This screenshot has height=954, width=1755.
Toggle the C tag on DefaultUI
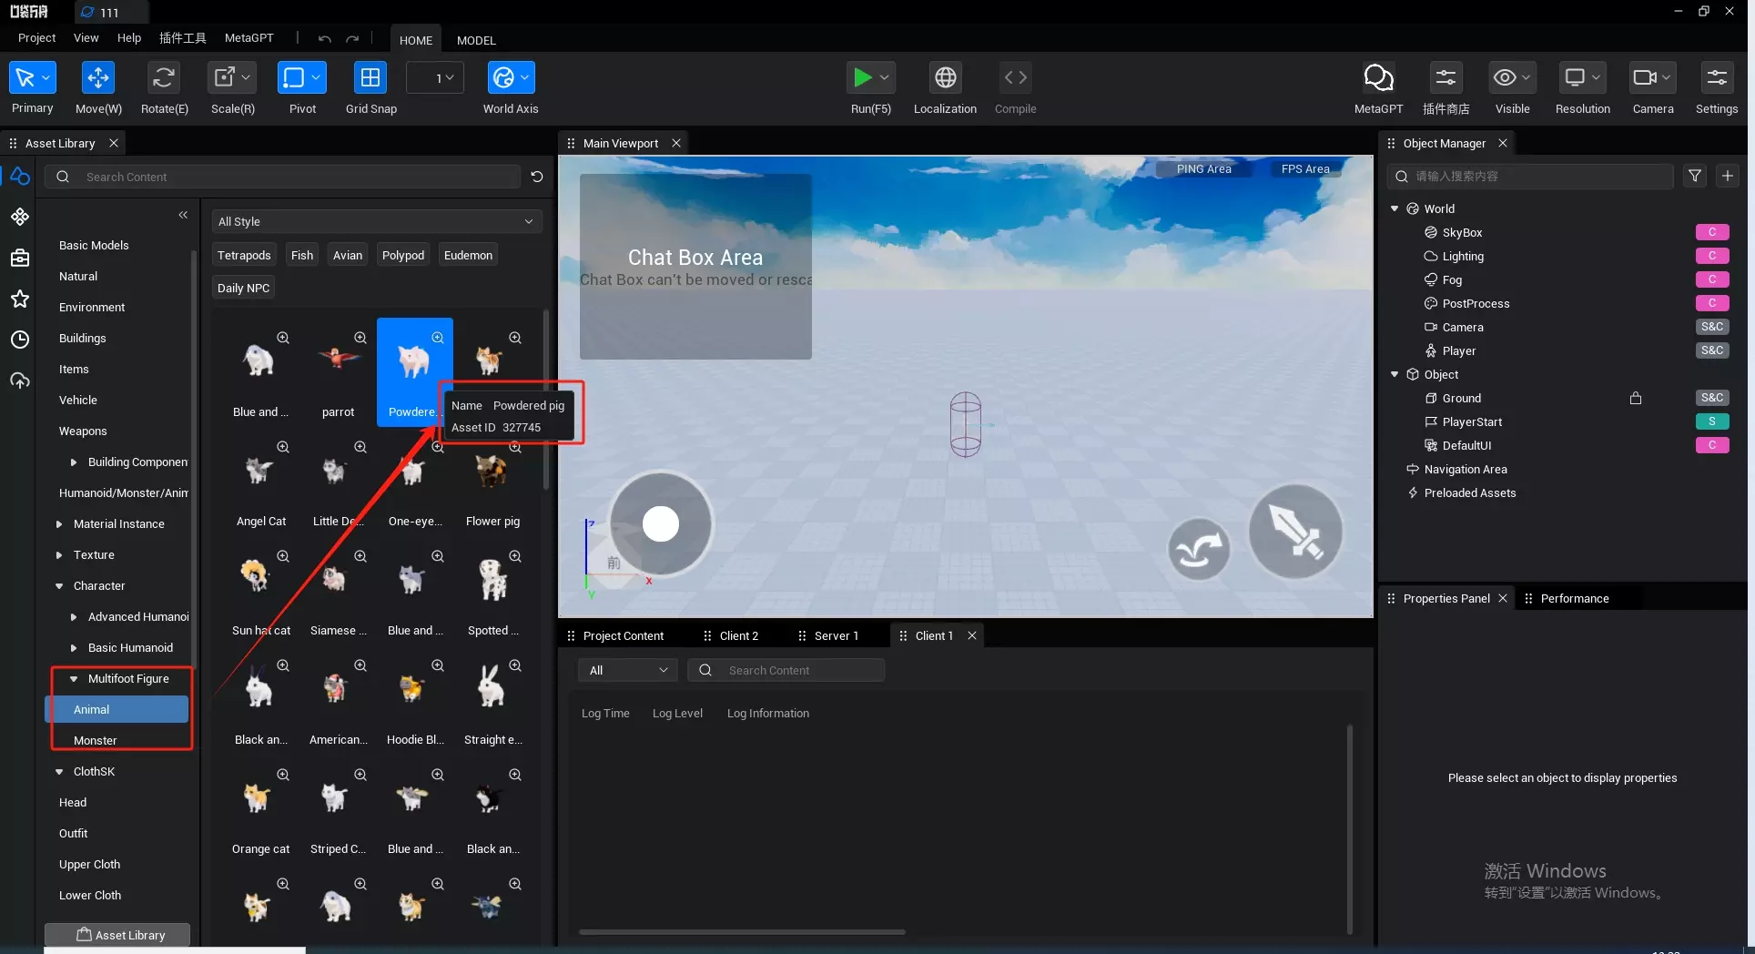(1712, 445)
